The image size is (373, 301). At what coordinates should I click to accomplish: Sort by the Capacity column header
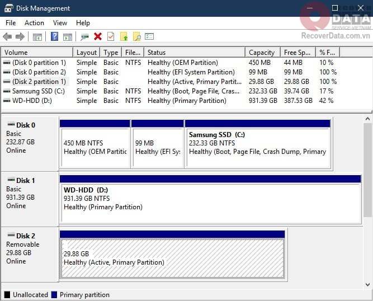tap(263, 53)
